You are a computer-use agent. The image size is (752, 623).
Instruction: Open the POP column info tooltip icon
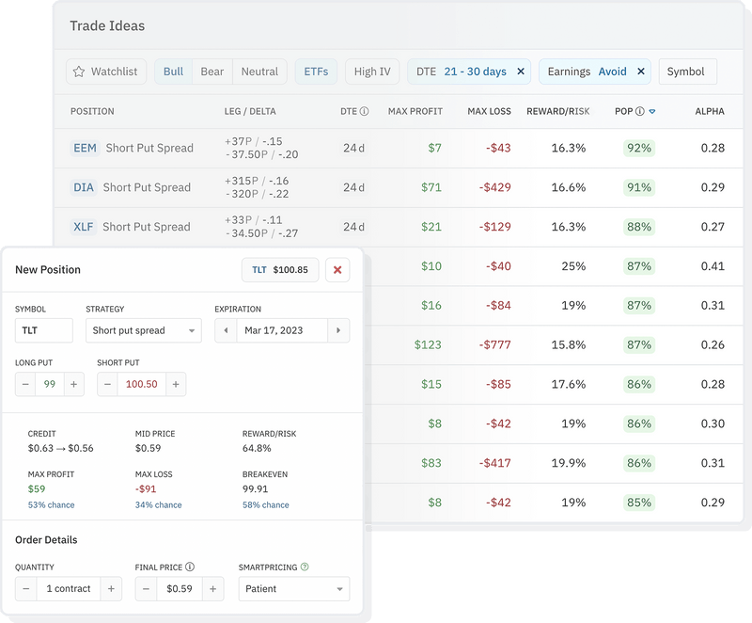coord(637,111)
